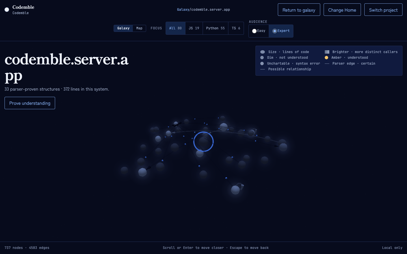Click the amber understood legend dot
Image resolution: width=407 pixels, height=254 pixels.
tap(326, 58)
